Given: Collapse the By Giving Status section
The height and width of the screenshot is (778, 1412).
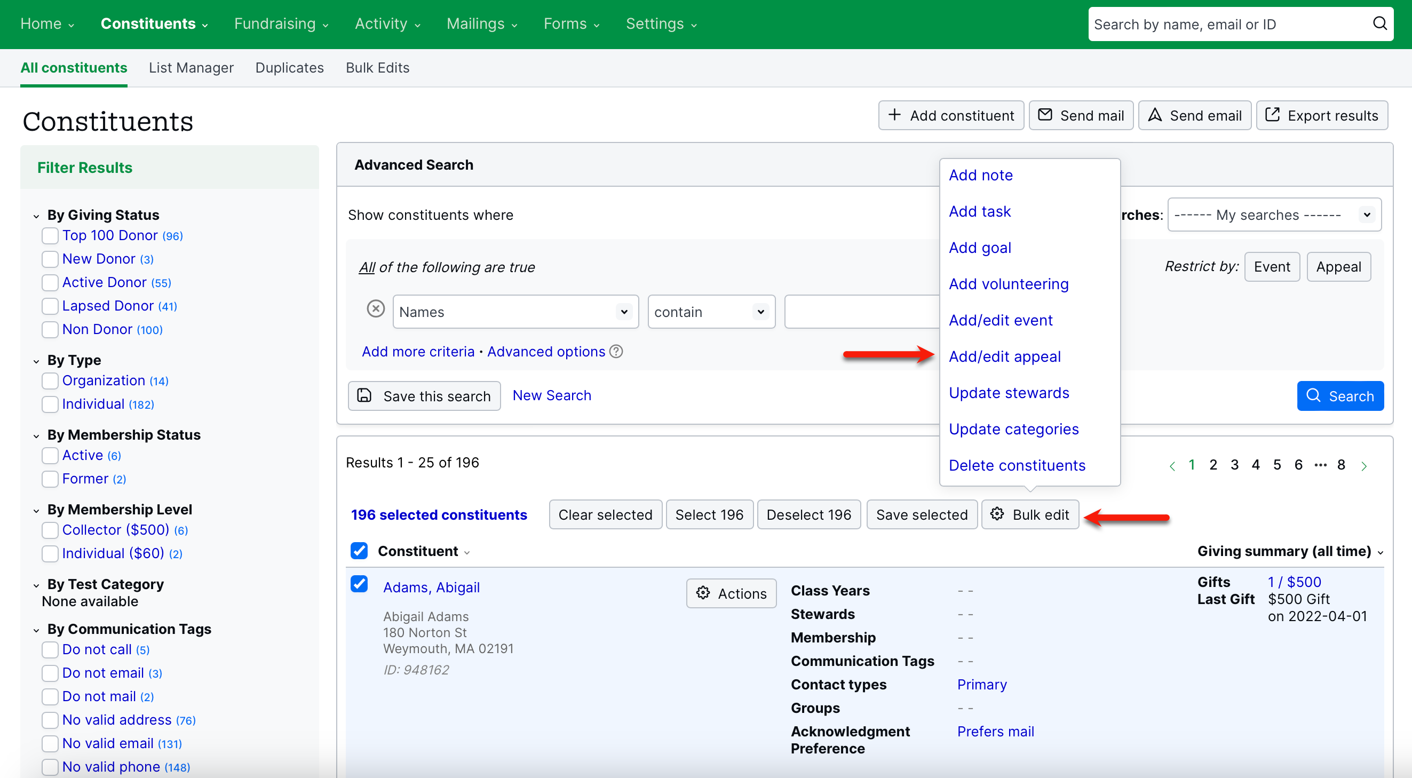Looking at the screenshot, I should (36, 216).
